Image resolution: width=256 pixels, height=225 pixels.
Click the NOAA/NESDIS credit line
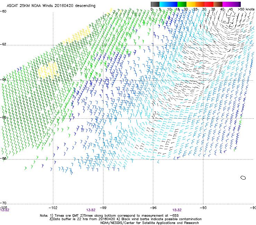click(149, 223)
